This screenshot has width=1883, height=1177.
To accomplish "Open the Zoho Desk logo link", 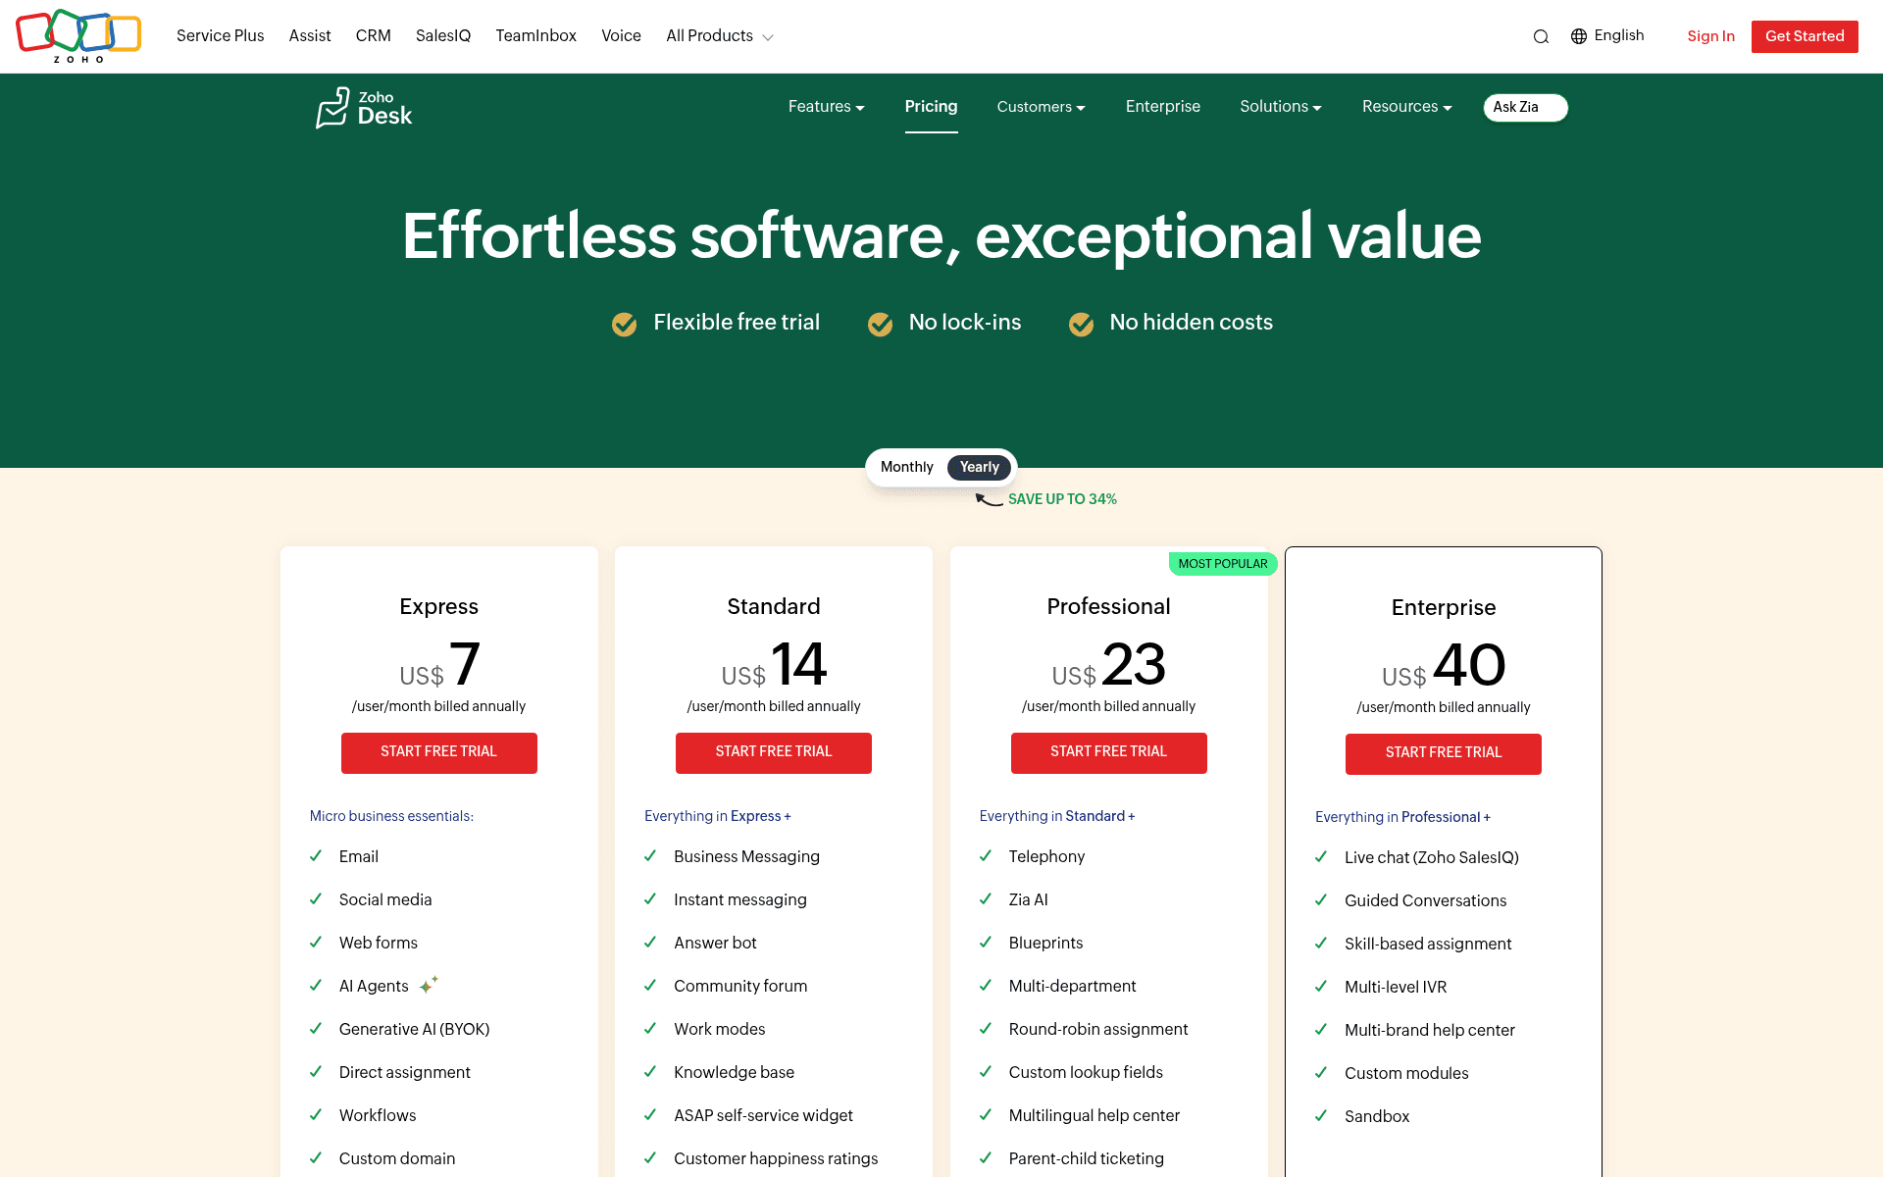I will click(x=364, y=108).
